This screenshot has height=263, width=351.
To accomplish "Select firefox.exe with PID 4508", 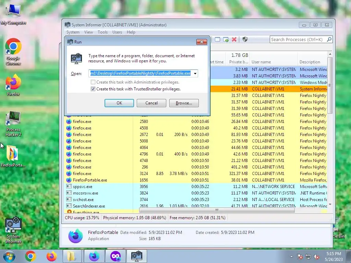I will tap(196, 128).
